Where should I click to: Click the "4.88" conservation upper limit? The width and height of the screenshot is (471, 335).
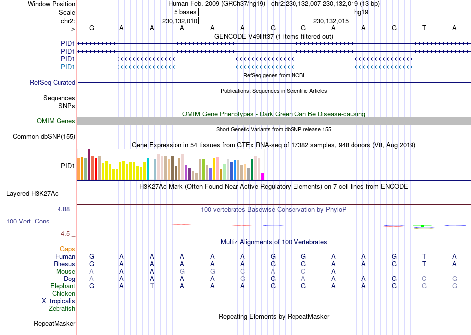63,209
